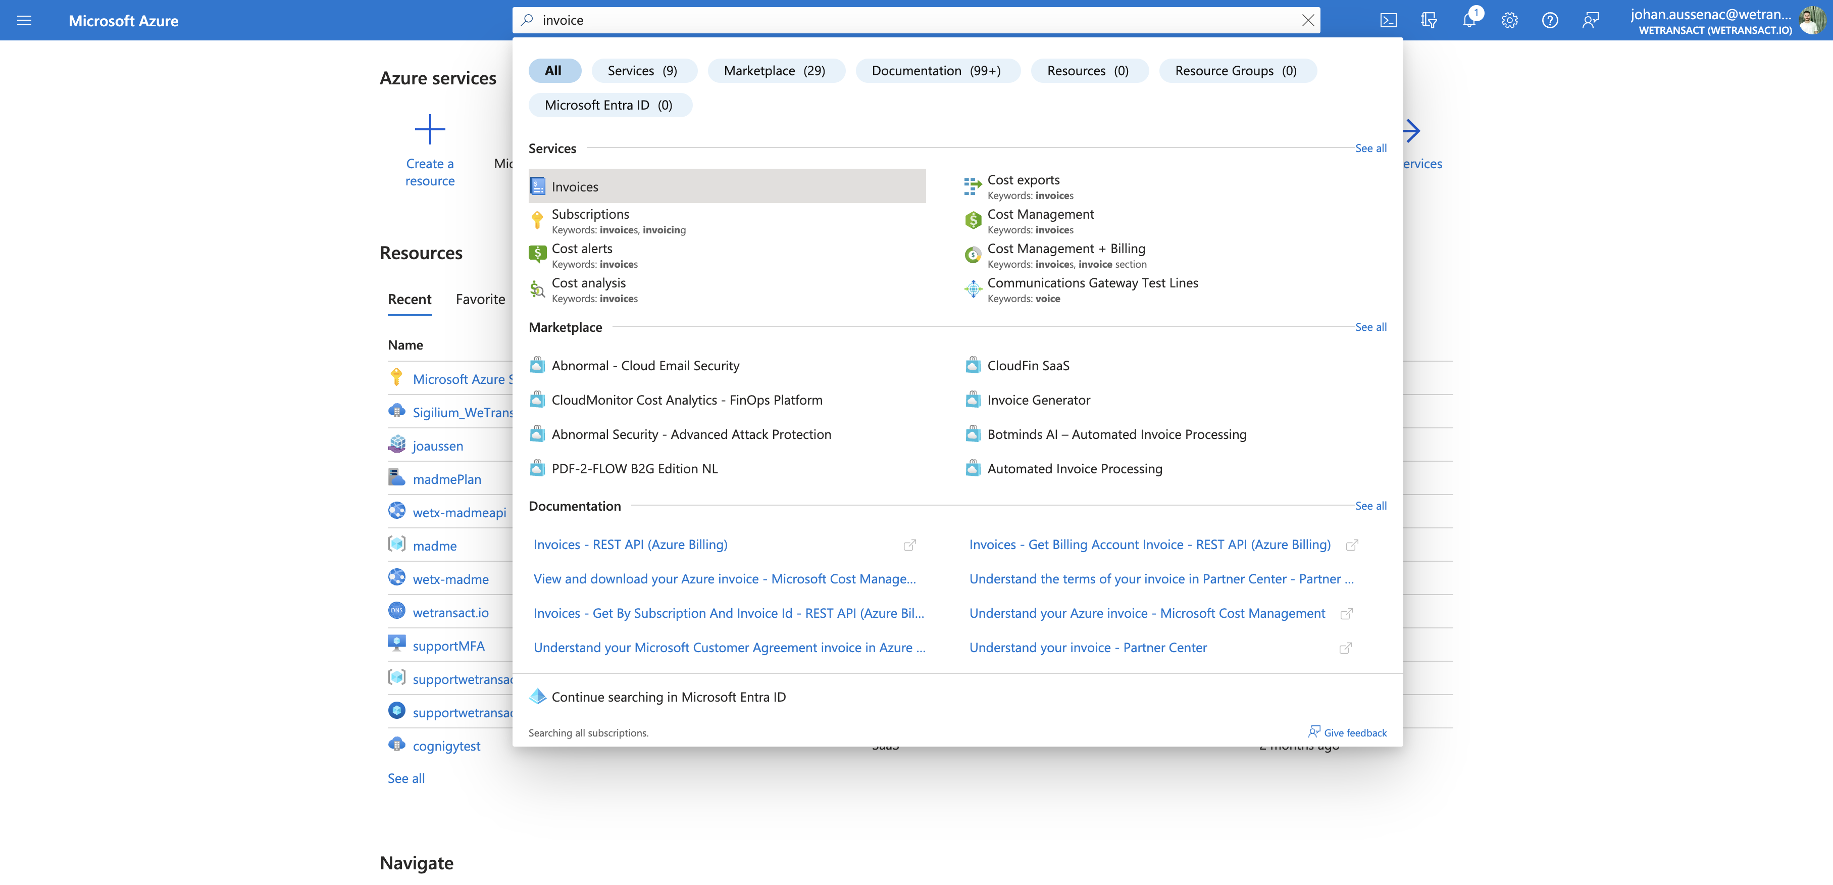
Task: Click the Communications Gateway Test Lines icon
Action: (973, 289)
